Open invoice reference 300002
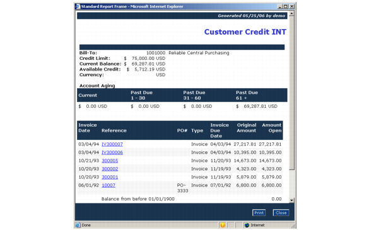369x230 pixels. click(110, 169)
